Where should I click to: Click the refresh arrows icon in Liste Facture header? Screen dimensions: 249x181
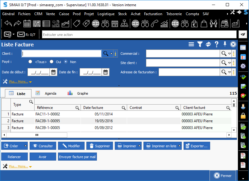tap(208, 45)
